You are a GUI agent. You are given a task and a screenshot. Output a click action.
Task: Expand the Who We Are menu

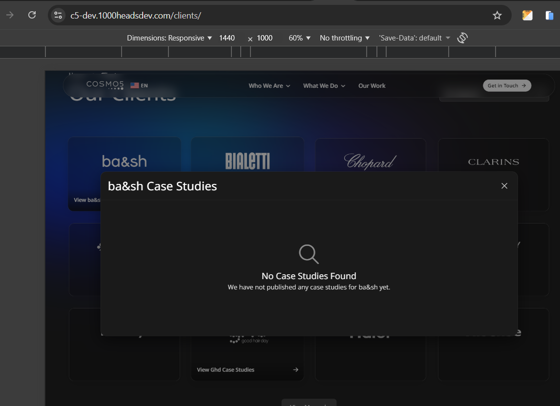(270, 86)
